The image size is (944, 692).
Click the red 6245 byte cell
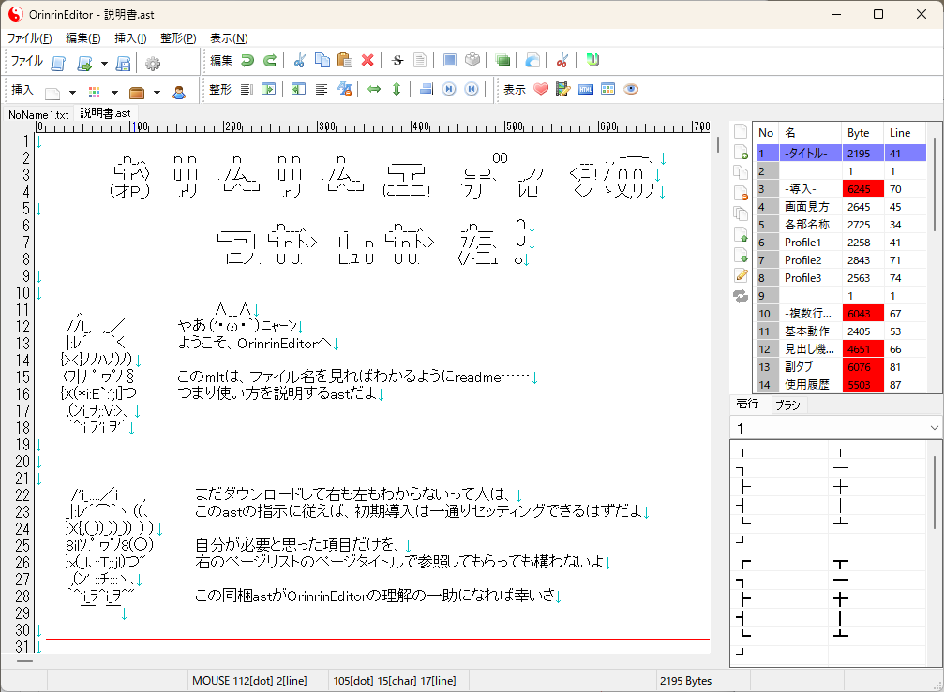tap(862, 189)
